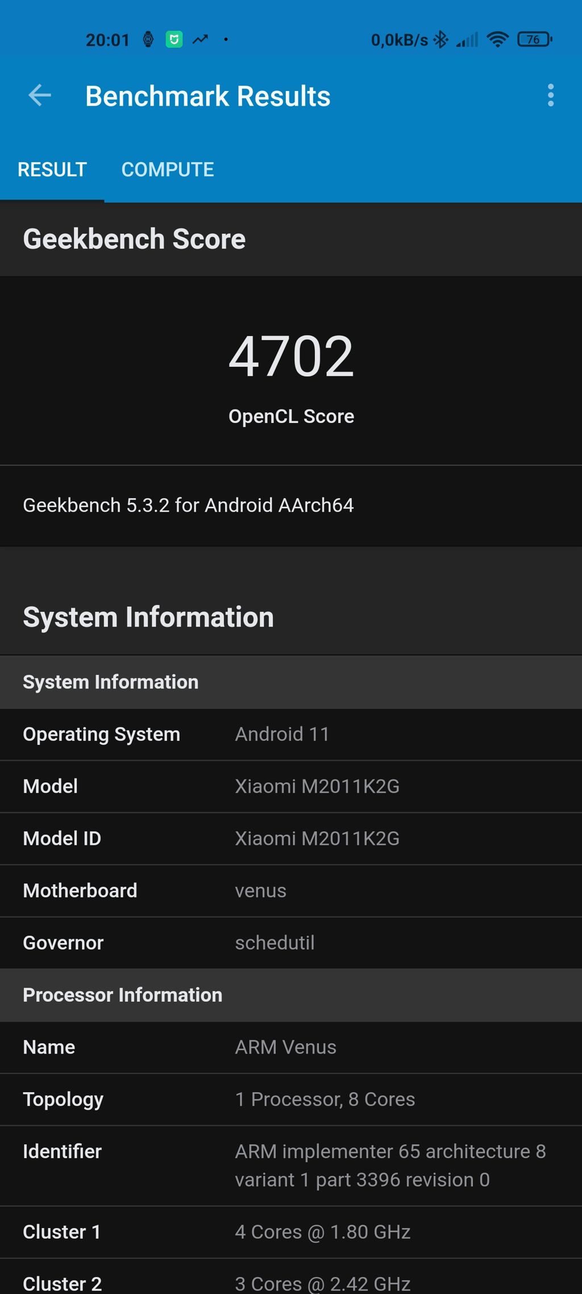
Task: Select the Operating System Android 11 row
Action: 291,735
